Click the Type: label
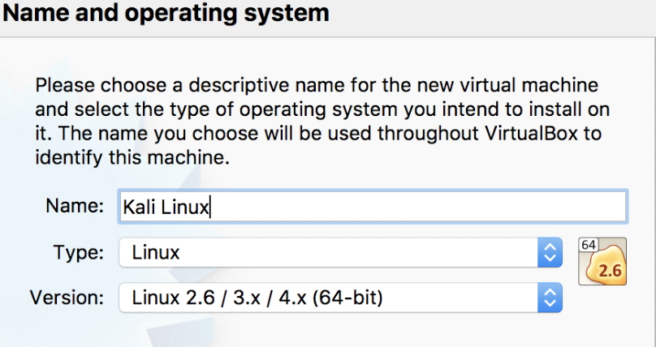 pyautogui.click(x=79, y=253)
